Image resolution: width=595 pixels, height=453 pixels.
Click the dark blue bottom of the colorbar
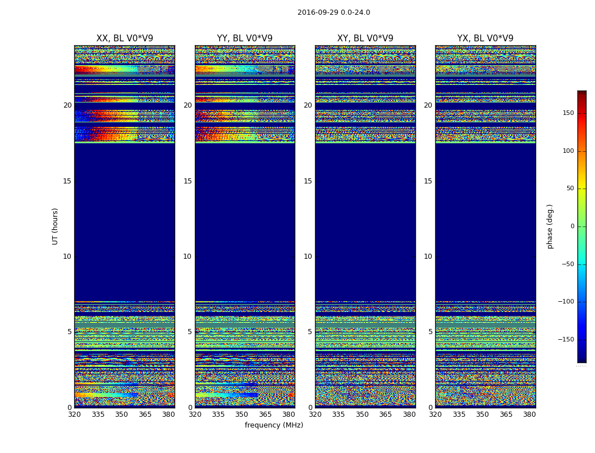tap(581, 359)
